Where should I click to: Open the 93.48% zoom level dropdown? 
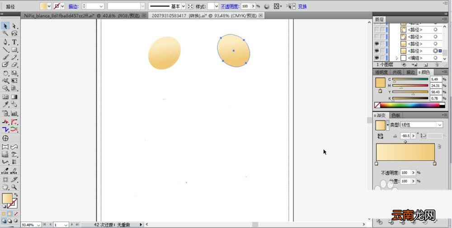tap(38, 224)
